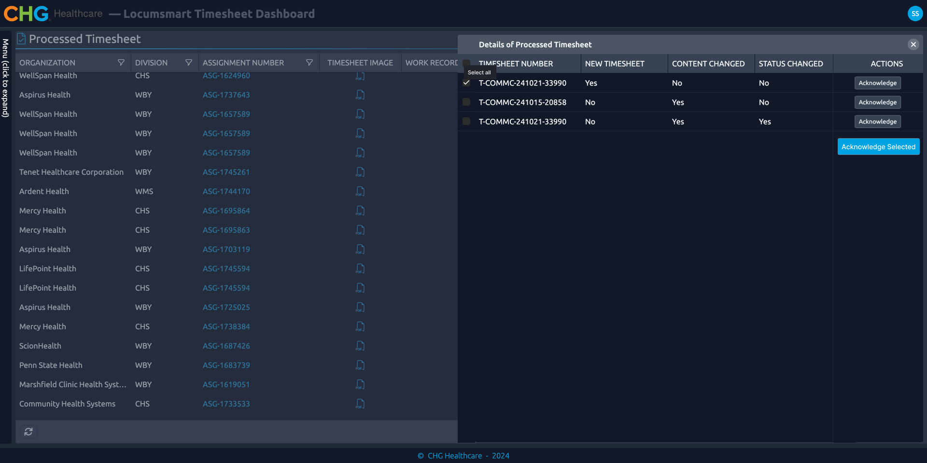Viewport: 927px width, 463px height.
Task: Open assignment link ASG-1703119
Action: 226,250
